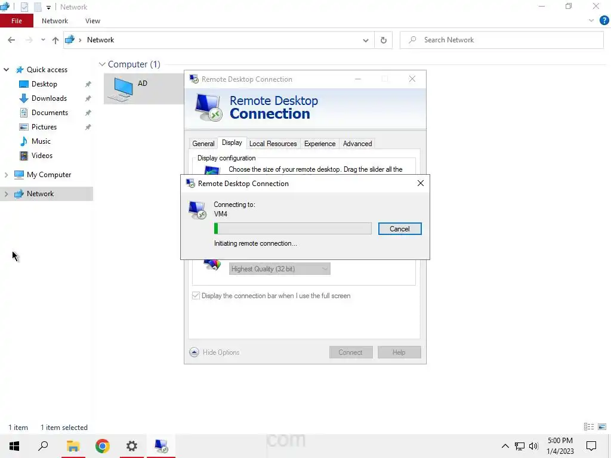This screenshot has height=458, width=611.
Task: Switch to large icons view layout
Action: tap(602, 427)
